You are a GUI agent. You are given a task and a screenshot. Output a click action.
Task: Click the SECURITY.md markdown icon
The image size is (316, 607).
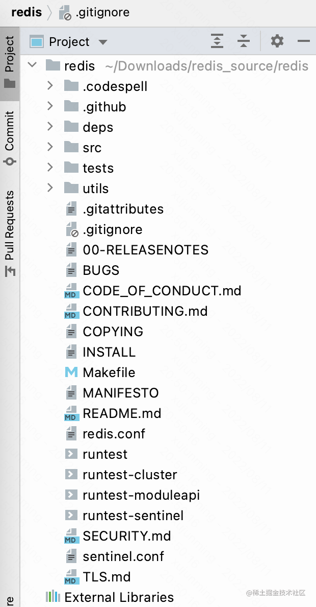[71, 536]
